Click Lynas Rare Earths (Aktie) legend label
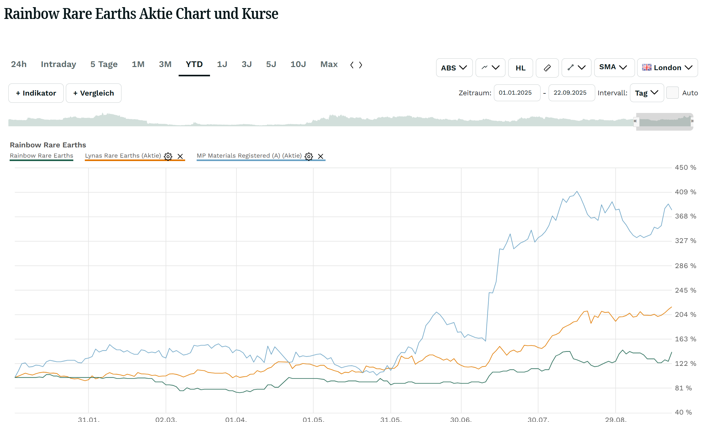Screen dimensions: 703x422 pyautogui.click(x=123, y=156)
